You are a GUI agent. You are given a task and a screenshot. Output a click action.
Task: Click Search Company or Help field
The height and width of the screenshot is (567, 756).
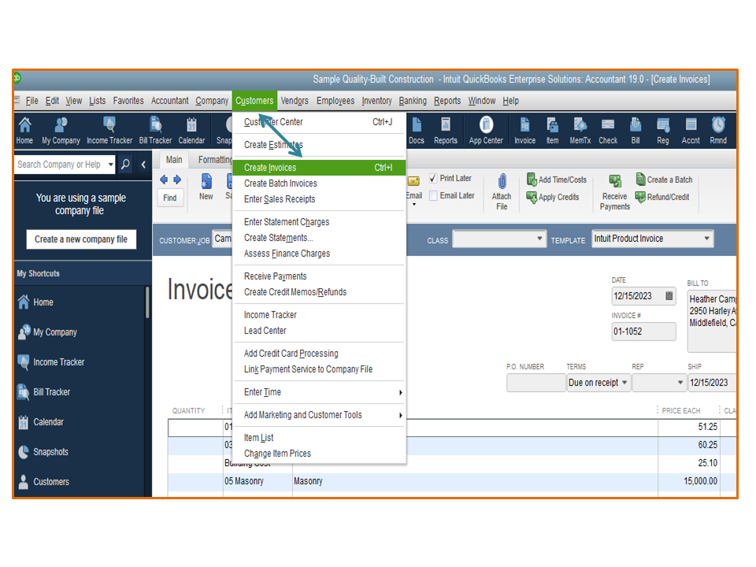click(x=60, y=165)
